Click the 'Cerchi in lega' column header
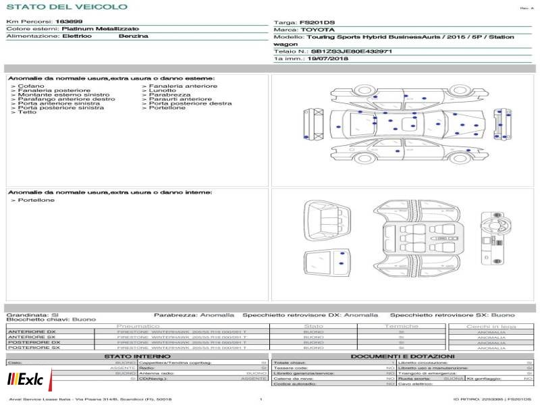This screenshot has width=540, height=405. point(491,326)
